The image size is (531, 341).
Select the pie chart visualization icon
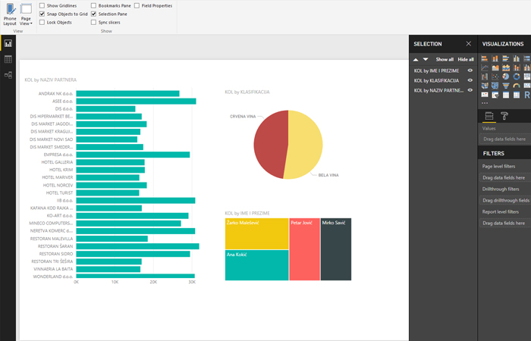[x=506, y=77]
